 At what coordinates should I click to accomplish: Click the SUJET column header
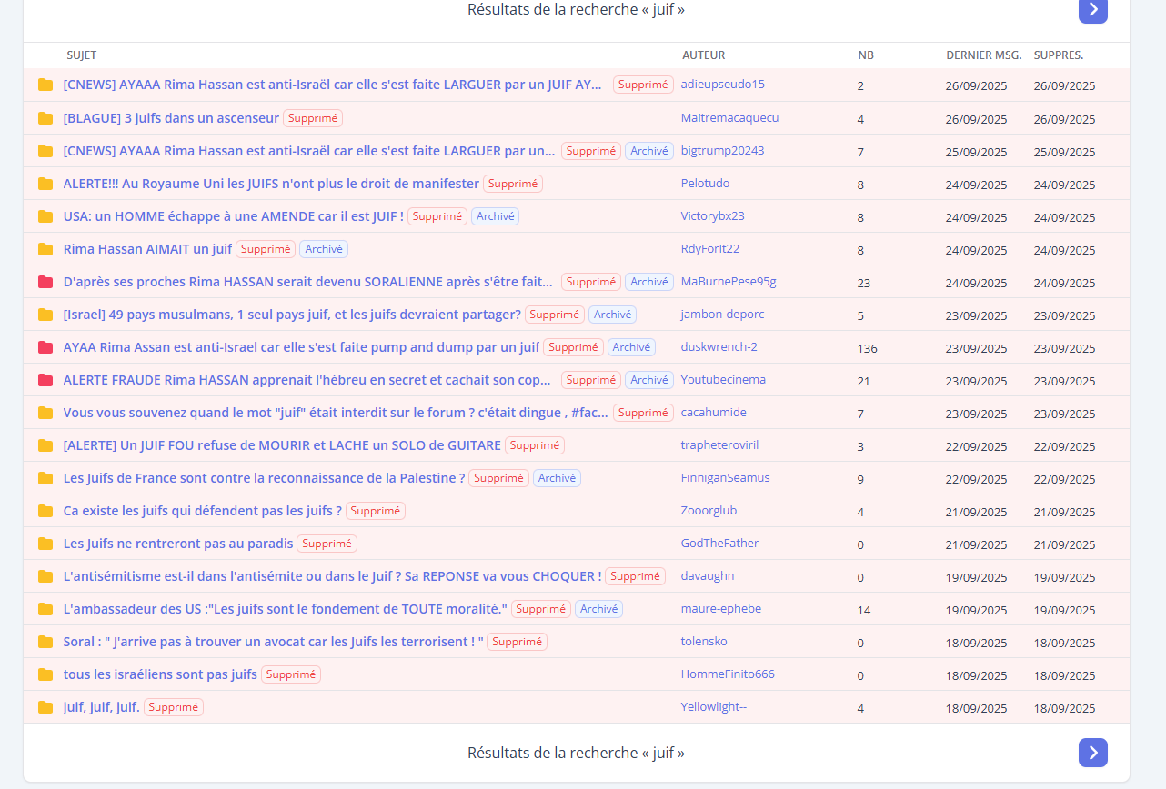(x=82, y=55)
